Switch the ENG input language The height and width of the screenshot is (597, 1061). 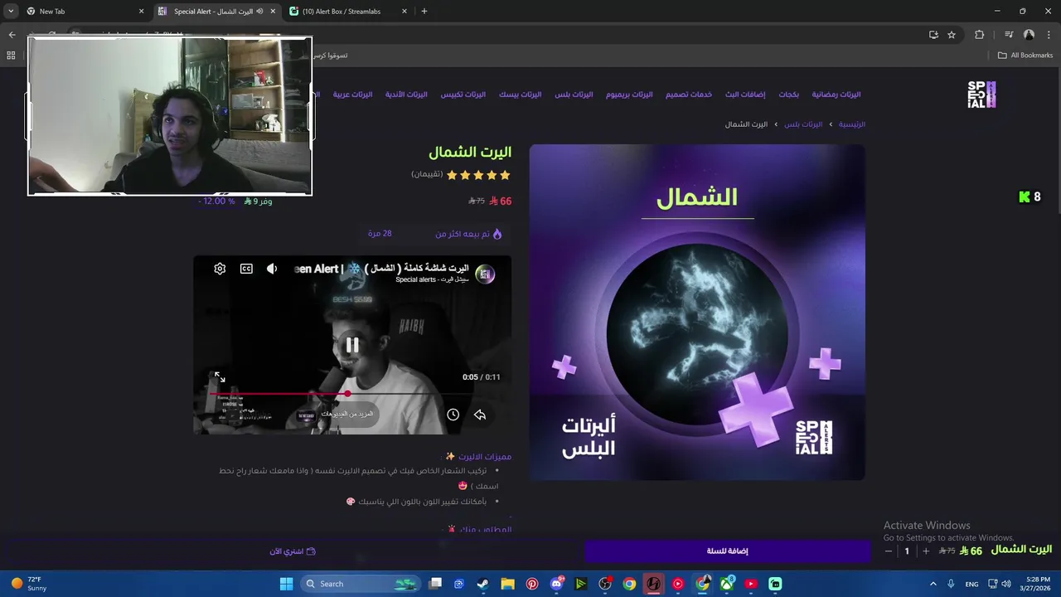point(971,584)
